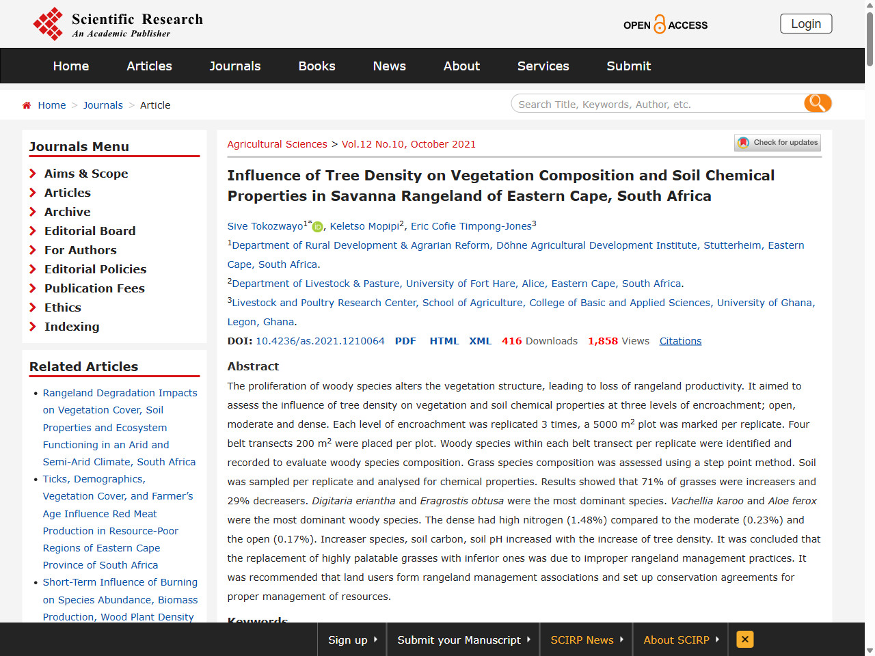
Task: Open the Journals item in the navigation bar
Action: point(234,66)
